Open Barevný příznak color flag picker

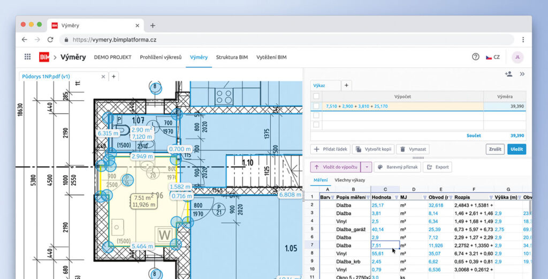coord(396,167)
